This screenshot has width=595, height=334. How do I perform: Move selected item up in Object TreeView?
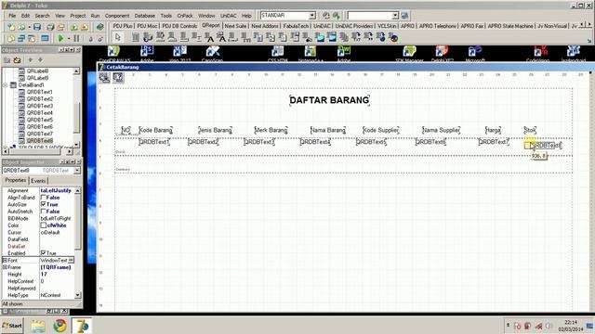(x=31, y=59)
